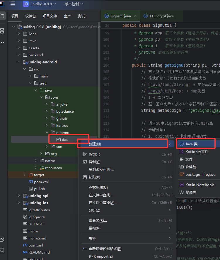Click 优化 import(Z) menu entry
Viewport: 220px width, 260px height.
(x=127, y=256)
